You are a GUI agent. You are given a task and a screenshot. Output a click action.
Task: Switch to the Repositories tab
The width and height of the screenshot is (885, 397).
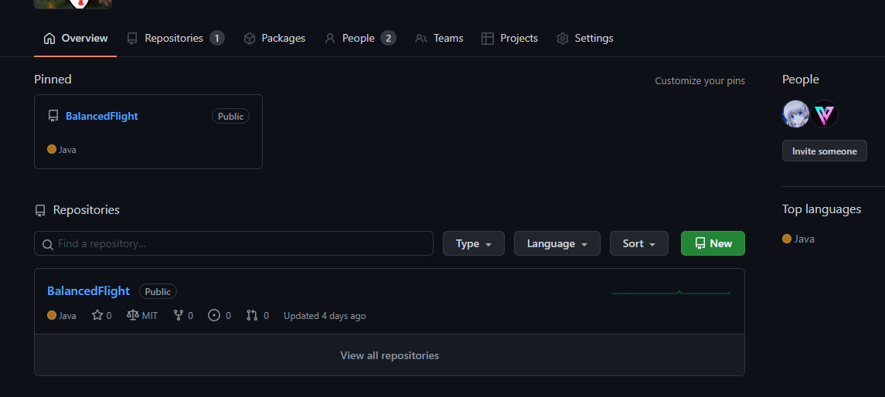(175, 38)
